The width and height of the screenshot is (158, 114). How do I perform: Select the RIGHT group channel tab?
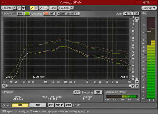pos(38,105)
